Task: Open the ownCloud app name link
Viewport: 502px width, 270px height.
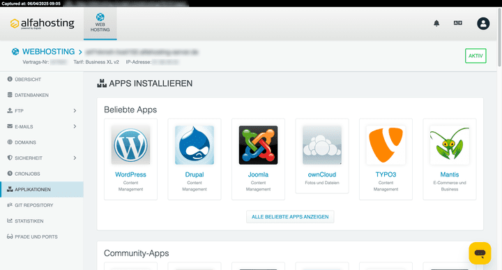Action: coord(322,174)
